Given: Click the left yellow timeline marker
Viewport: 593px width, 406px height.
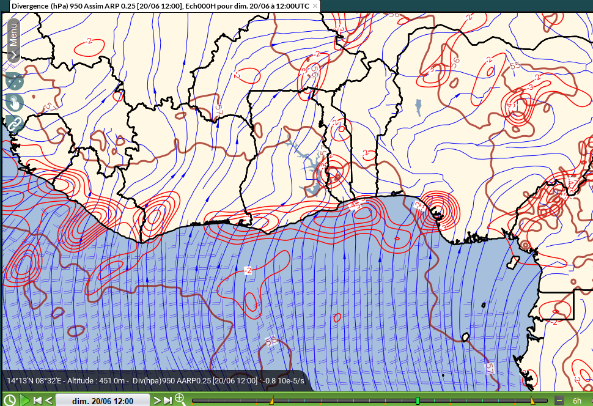Looking at the screenshot, I should coord(272,400).
